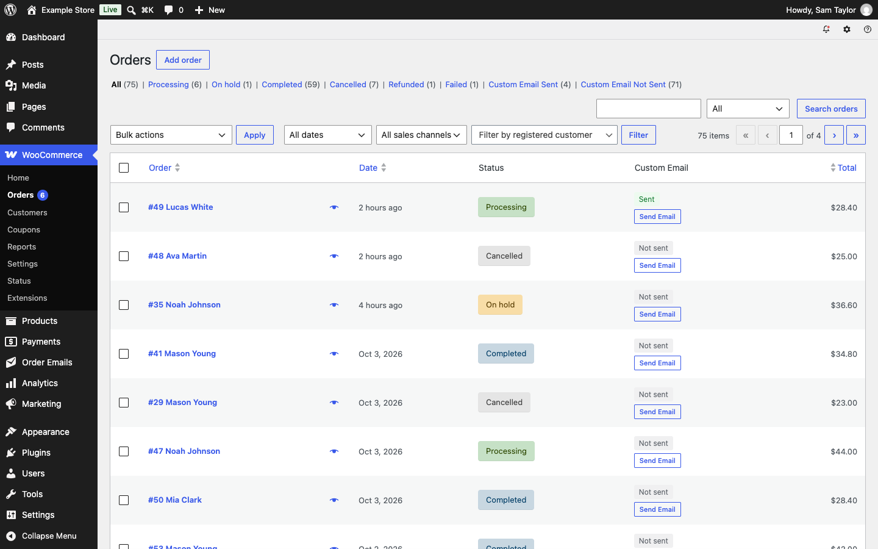Open the WordPress logo menu
The image size is (878, 549).
tap(10, 10)
